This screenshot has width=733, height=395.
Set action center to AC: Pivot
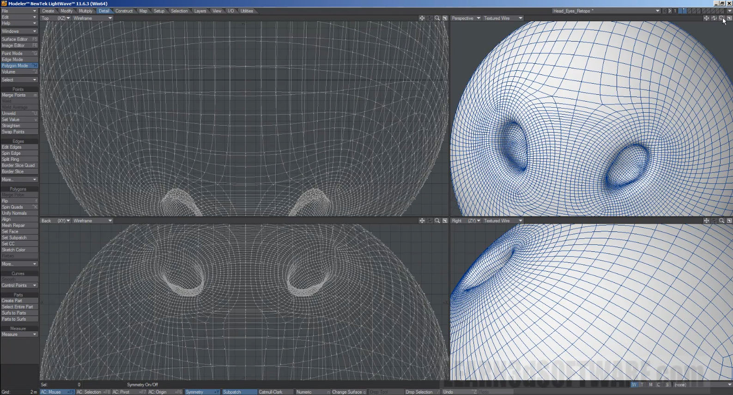point(129,392)
